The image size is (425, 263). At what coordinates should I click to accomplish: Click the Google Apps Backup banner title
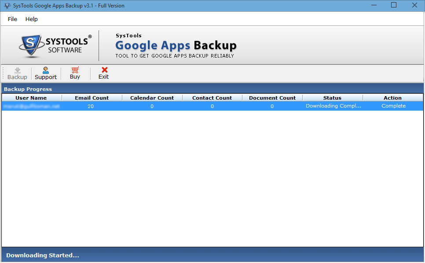(176, 46)
